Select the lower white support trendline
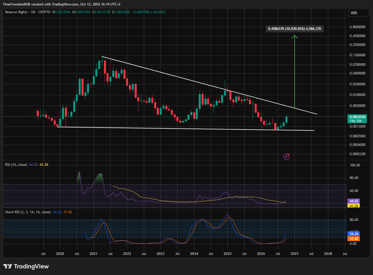The width and height of the screenshot is (373, 275). pos(186,128)
